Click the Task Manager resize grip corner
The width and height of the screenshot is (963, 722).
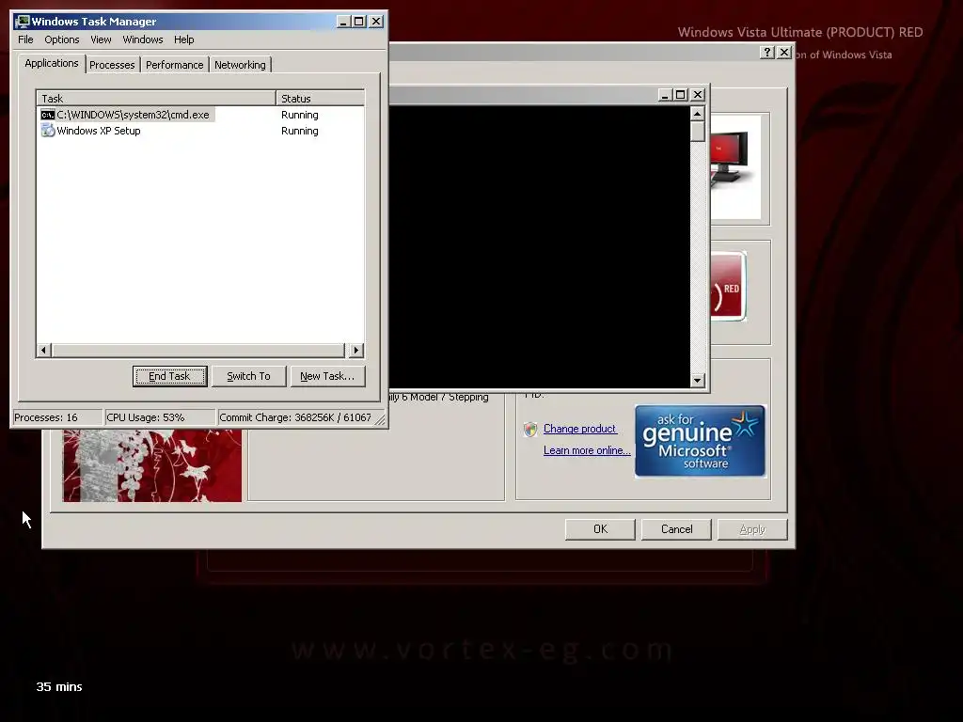pos(380,420)
